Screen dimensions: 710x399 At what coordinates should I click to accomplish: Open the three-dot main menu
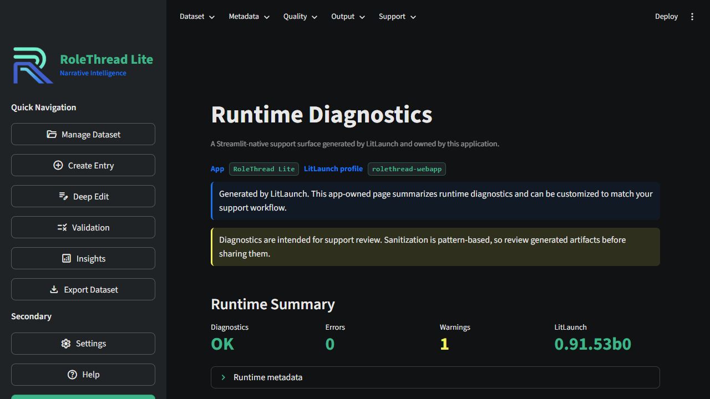[x=692, y=17]
